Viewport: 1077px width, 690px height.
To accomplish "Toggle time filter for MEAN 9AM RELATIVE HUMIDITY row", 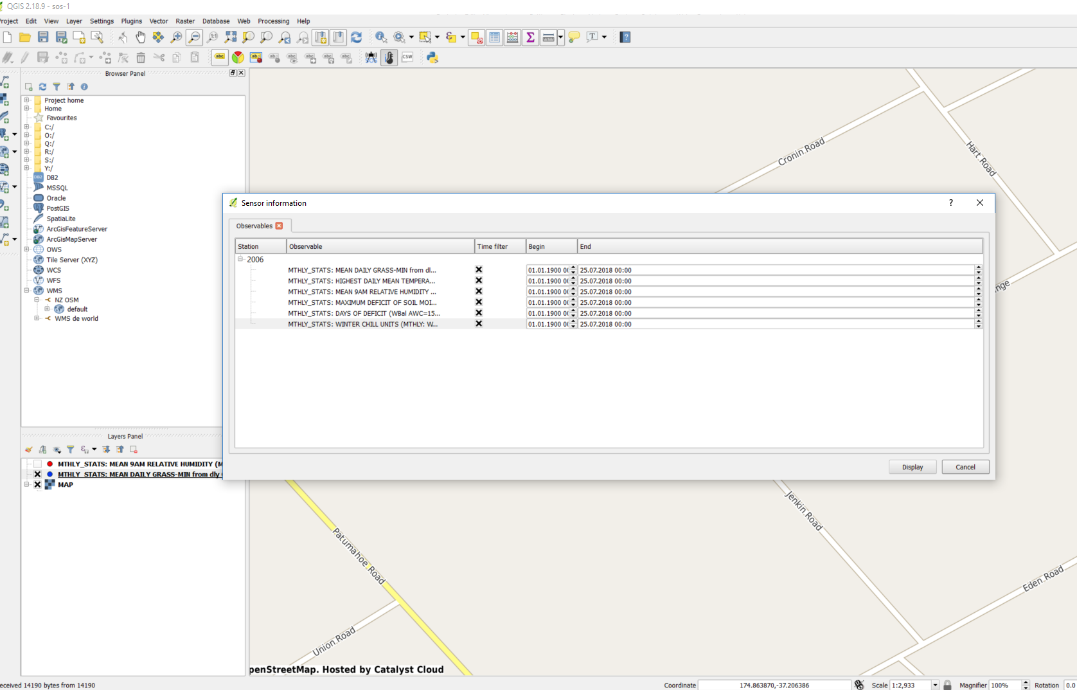I will click(x=479, y=291).
